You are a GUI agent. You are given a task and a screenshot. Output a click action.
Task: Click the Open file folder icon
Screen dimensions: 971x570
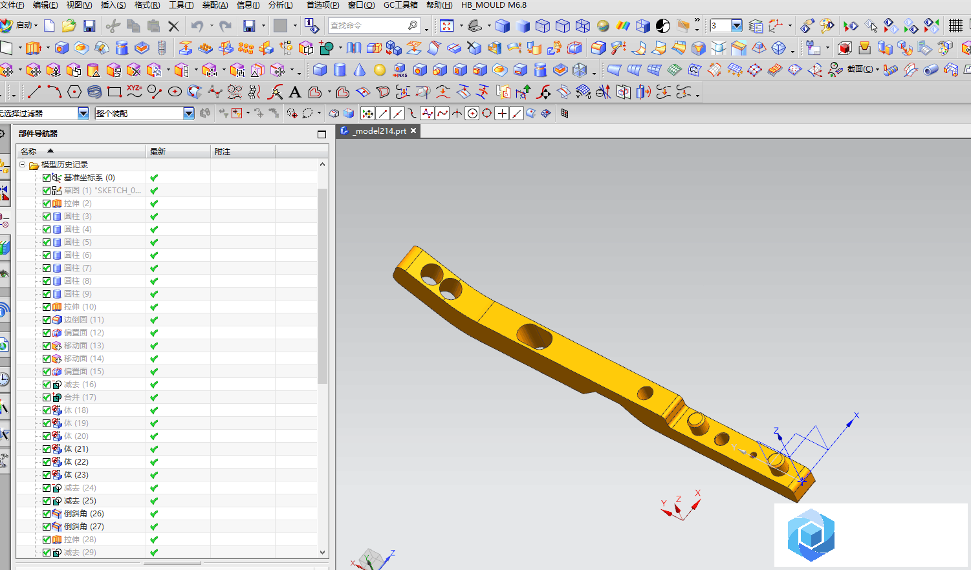coord(69,26)
